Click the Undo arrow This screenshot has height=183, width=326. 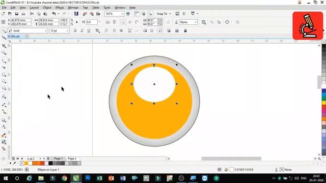coord(54,14)
